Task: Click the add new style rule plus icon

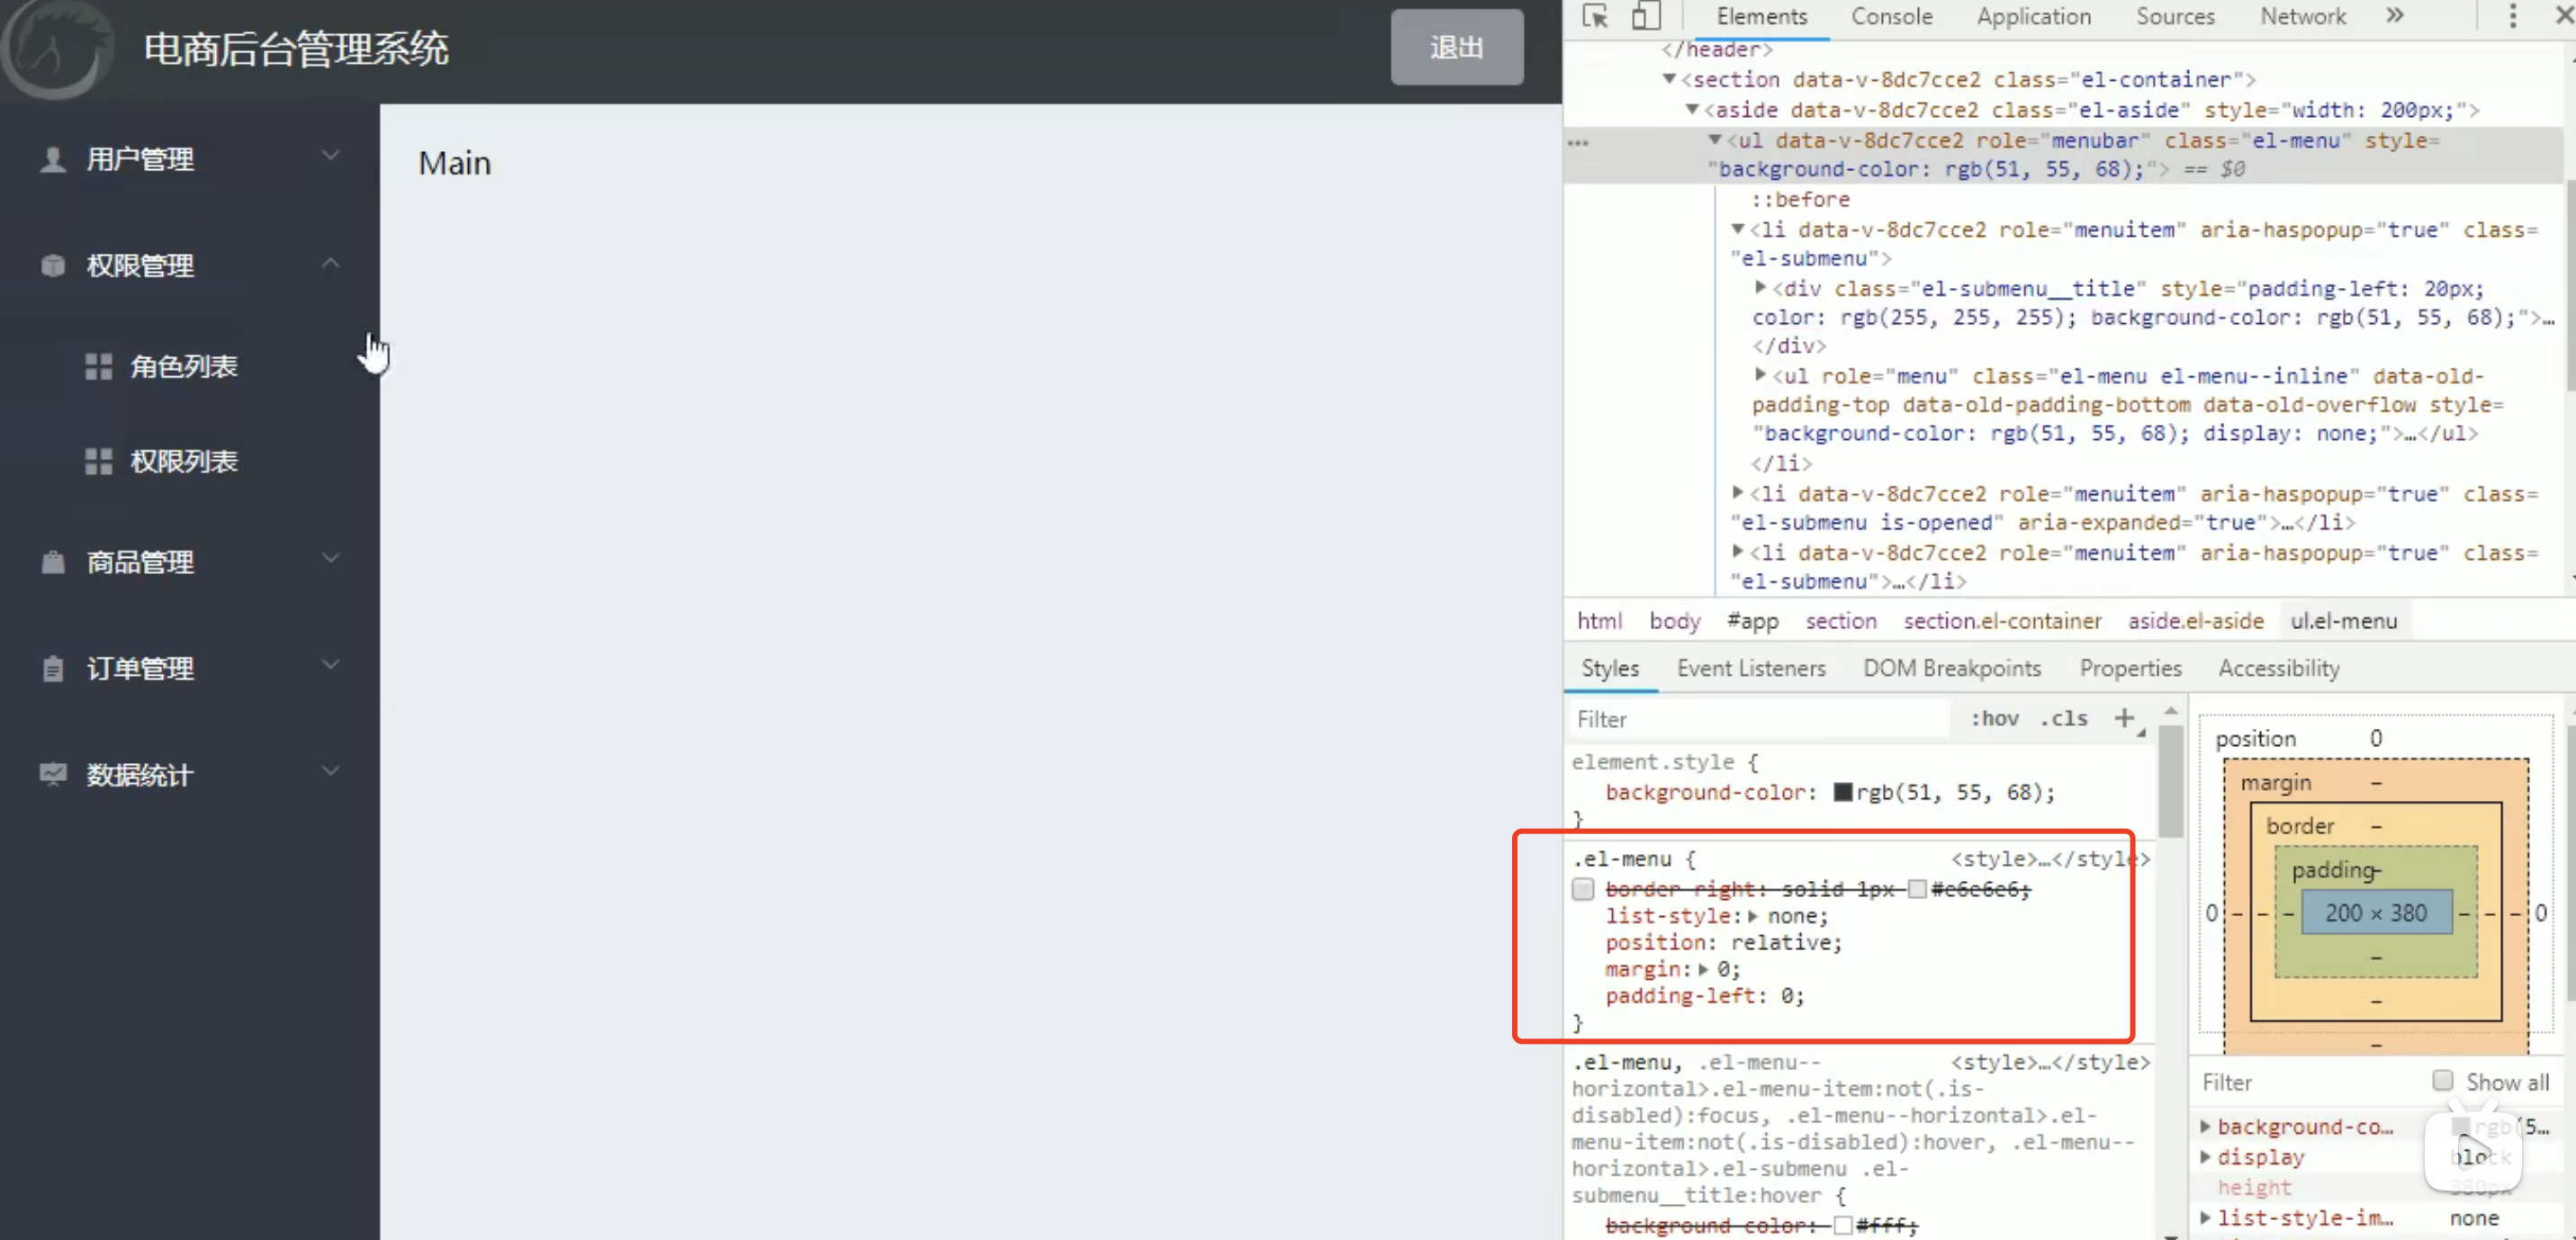Action: point(2125,718)
